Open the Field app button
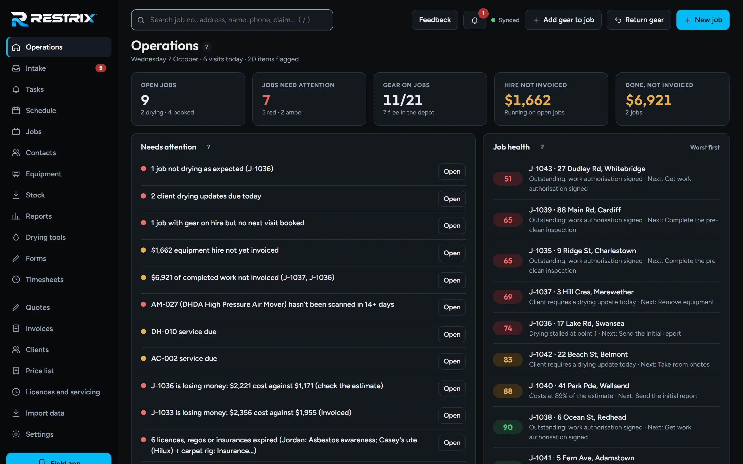This screenshot has width=743, height=464. tap(59, 459)
